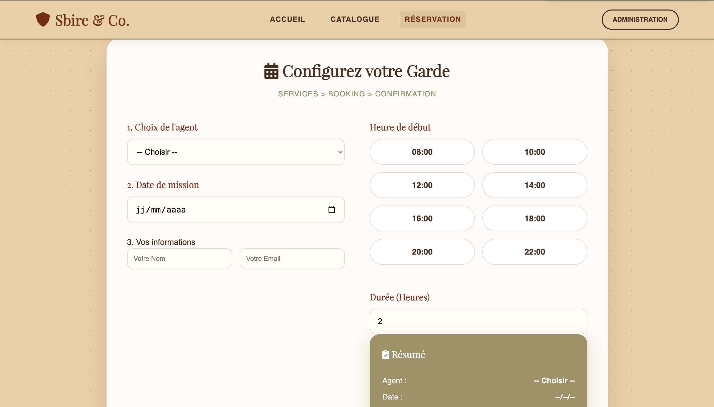
Task: Click CONFIRMATION in the breadcrumb
Action: (x=406, y=94)
